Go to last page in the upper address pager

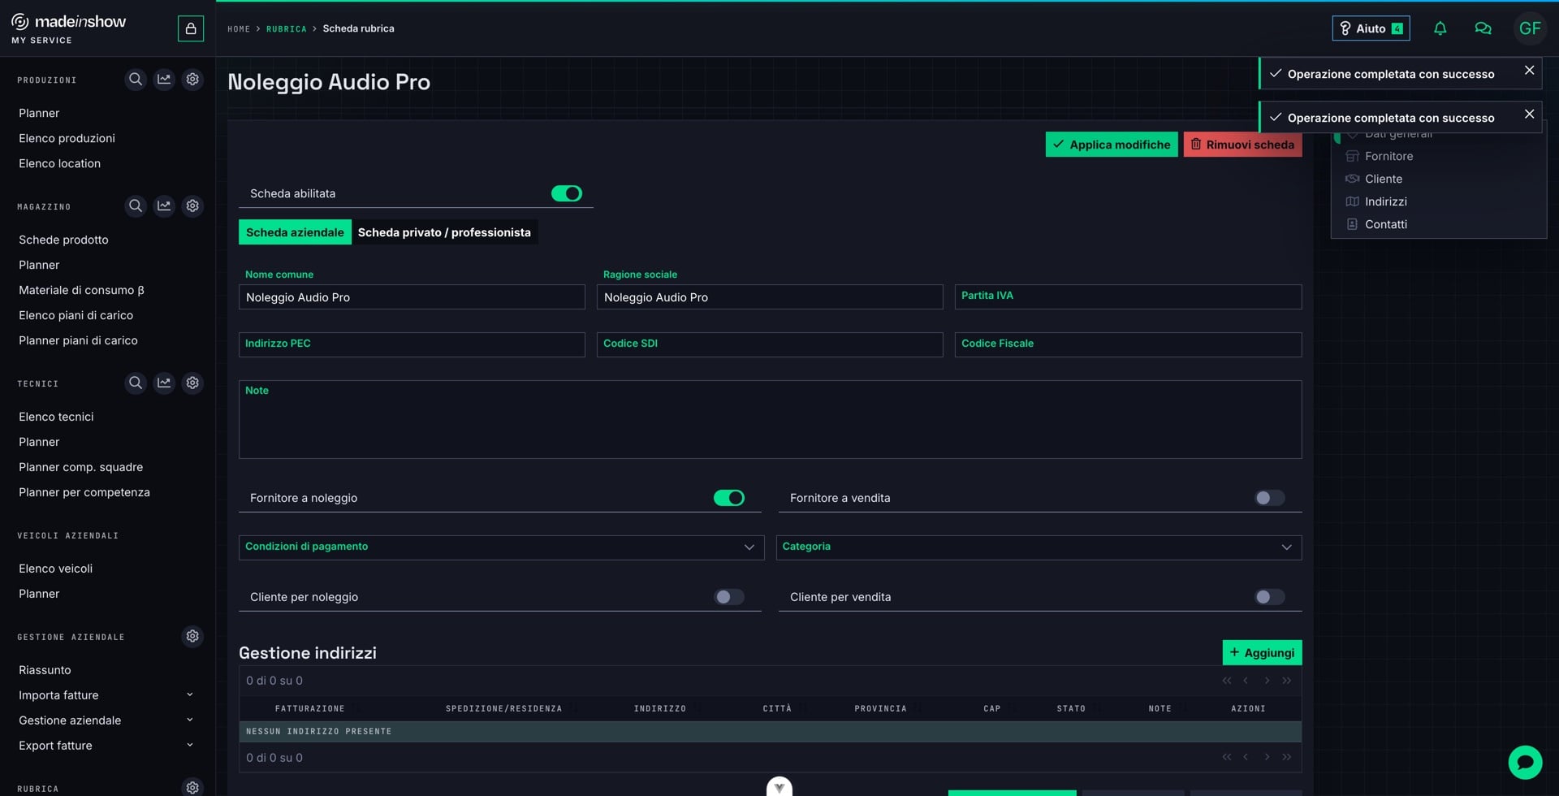click(x=1286, y=681)
